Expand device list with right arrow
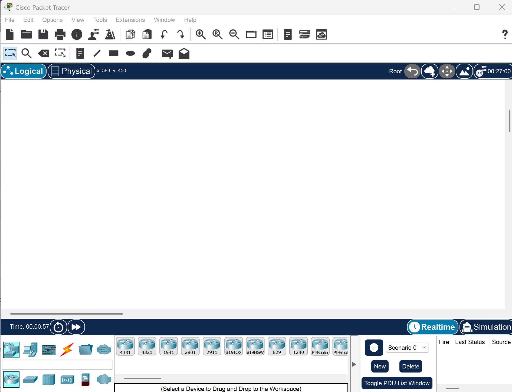This screenshot has height=392, width=512. [x=354, y=364]
